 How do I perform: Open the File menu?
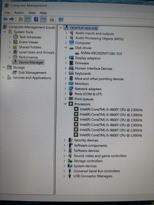pos(7,13)
